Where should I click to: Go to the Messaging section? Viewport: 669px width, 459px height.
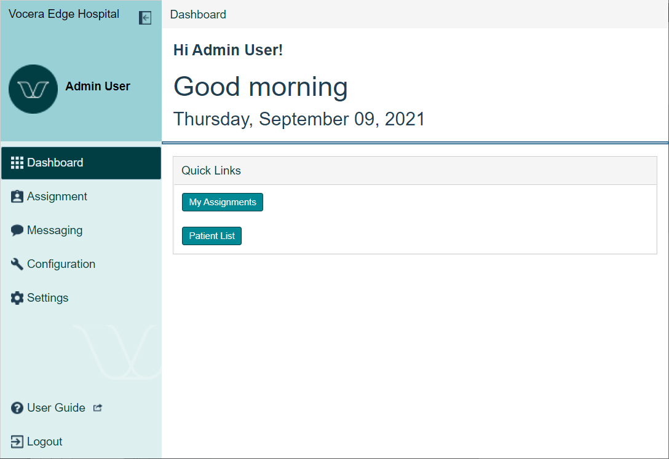55,230
